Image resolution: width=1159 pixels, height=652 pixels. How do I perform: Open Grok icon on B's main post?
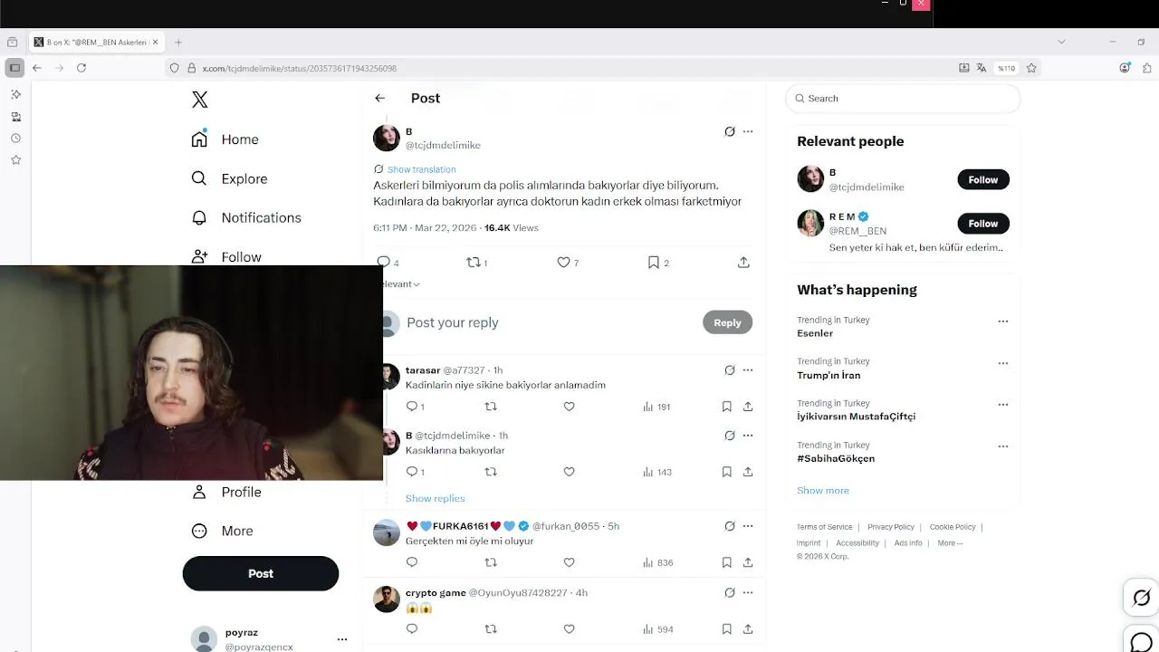pyautogui.click(x=730, y=131)
